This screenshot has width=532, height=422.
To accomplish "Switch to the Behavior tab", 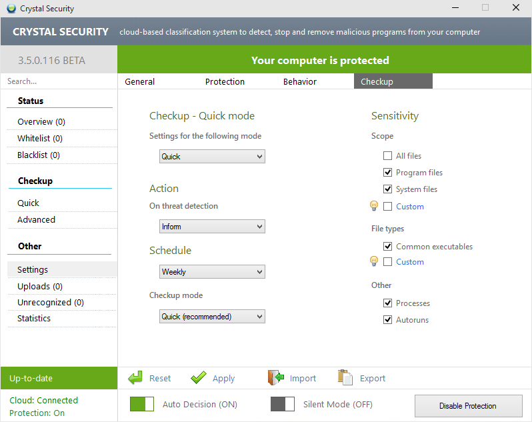I will pyautogui.click(x=300, y=81).
